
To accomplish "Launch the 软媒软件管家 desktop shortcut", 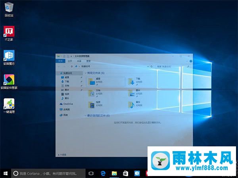I will tap(9, 82).
